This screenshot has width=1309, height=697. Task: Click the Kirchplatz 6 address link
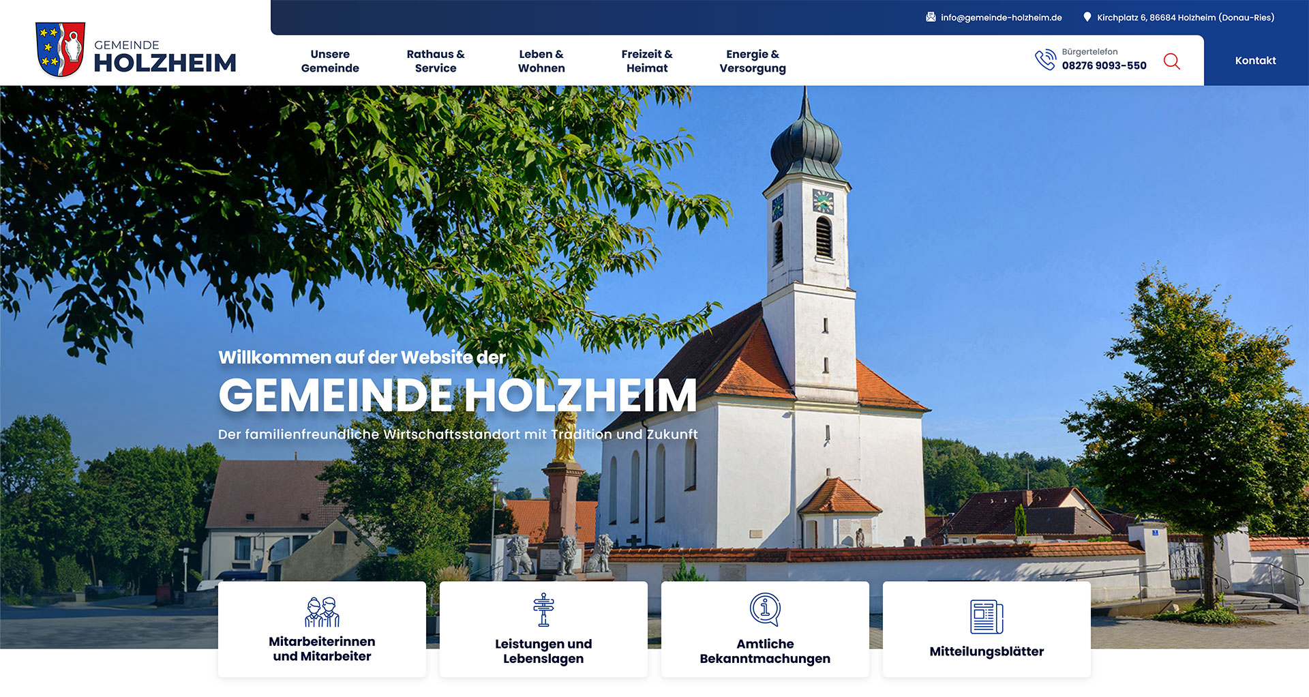(1186, 18)
